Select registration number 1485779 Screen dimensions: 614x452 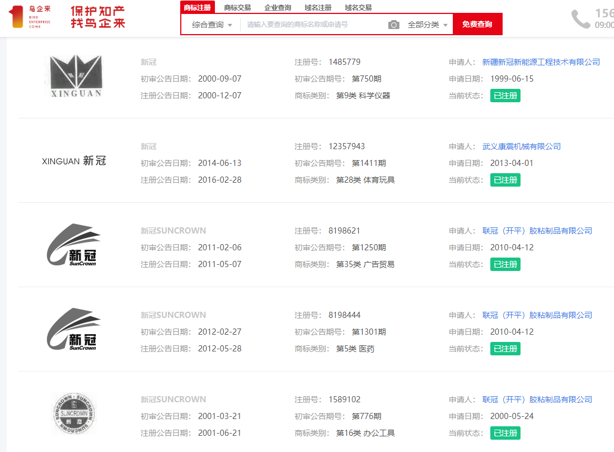click(x=344, y=62)
